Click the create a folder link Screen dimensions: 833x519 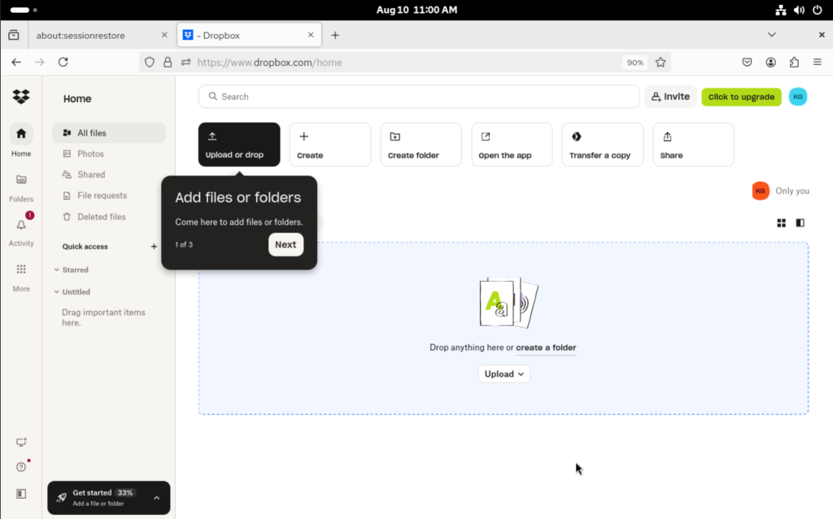(x=546, y=348)
